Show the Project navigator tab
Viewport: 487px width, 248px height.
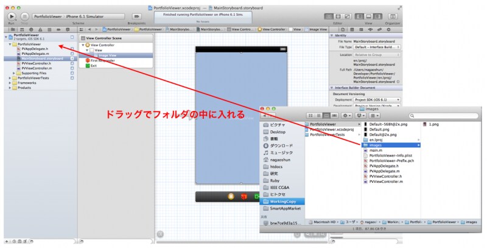(x=13, y=29)
